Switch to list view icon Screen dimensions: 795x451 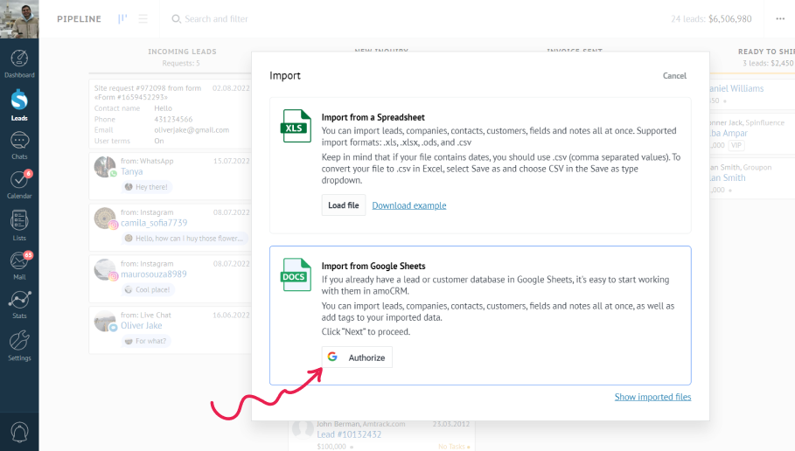point(143,18)
